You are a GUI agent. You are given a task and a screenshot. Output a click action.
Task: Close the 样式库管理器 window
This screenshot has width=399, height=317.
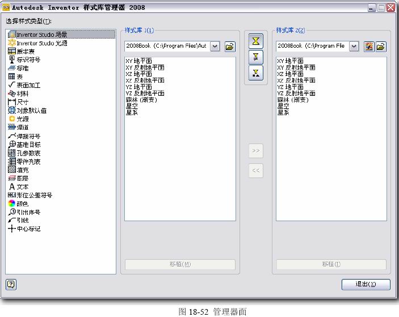391,7
